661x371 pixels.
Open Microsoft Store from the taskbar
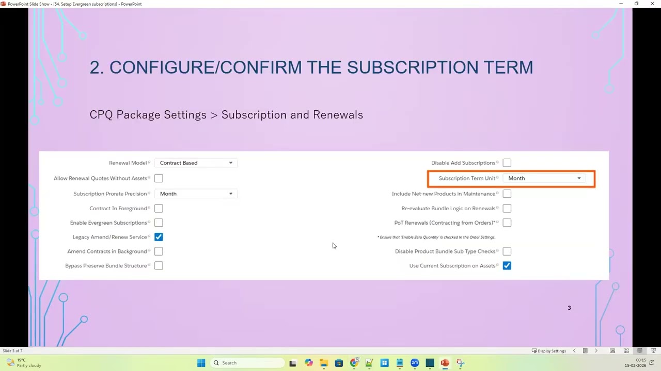(x=339, y=363)
